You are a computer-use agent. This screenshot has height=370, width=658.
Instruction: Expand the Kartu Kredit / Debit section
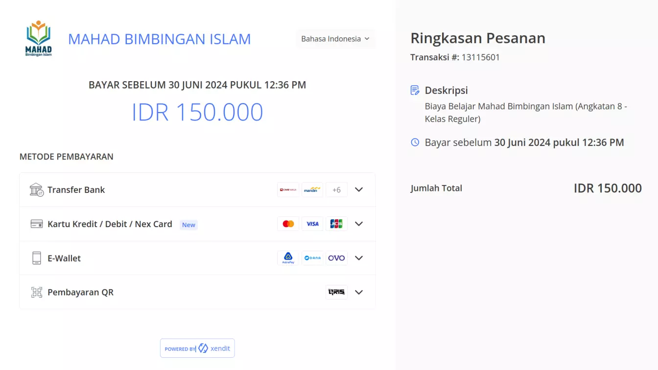[x=359, y=224]
